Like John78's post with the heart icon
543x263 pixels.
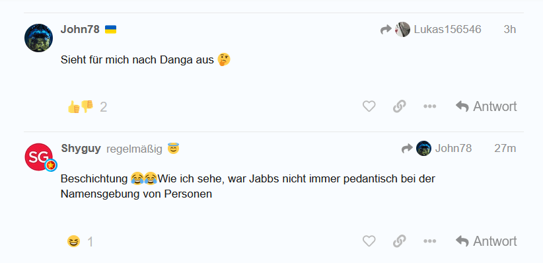pyautogui.click(x=369, y=106)
